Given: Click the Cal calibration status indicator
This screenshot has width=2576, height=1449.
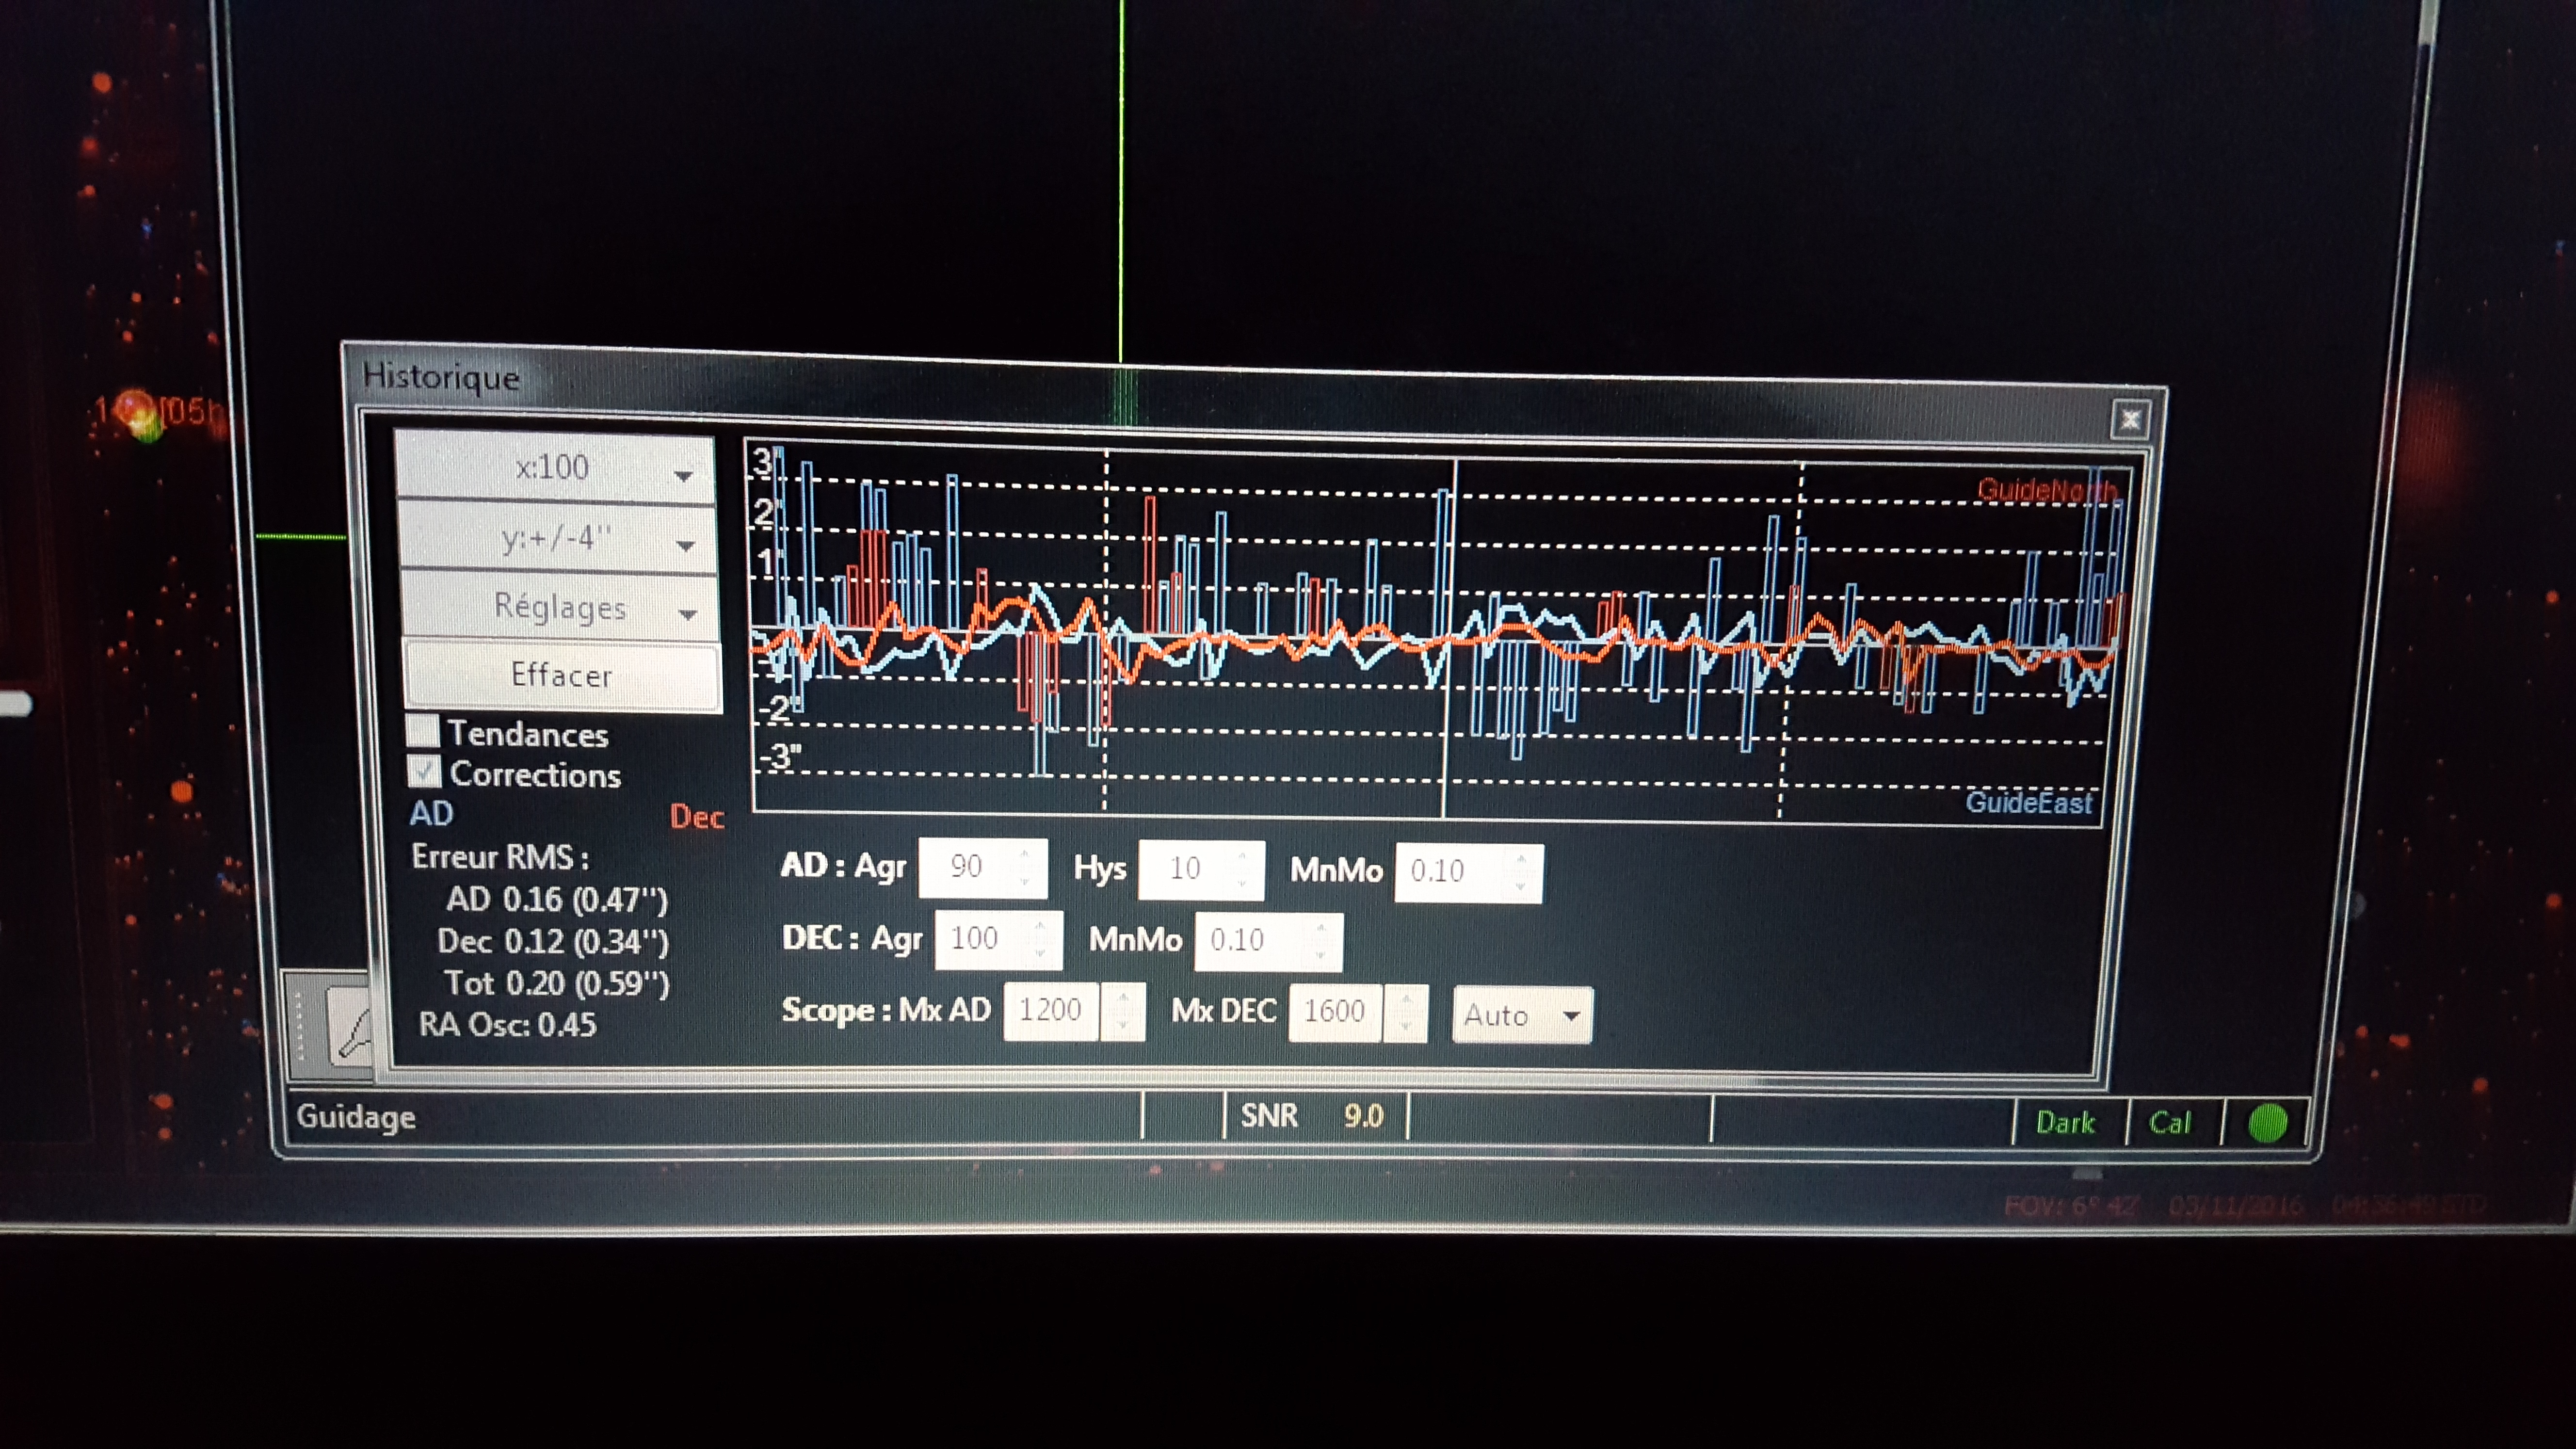Looking at the screenshot, I should pyautogui.click(x=2169, y=1122).
